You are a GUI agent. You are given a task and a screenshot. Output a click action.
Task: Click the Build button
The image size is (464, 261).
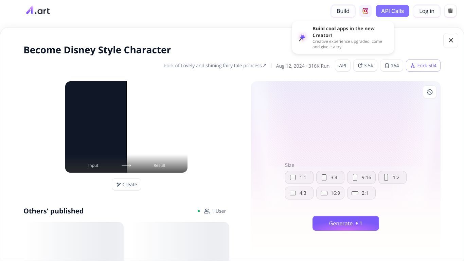click(x=343, y=11)
